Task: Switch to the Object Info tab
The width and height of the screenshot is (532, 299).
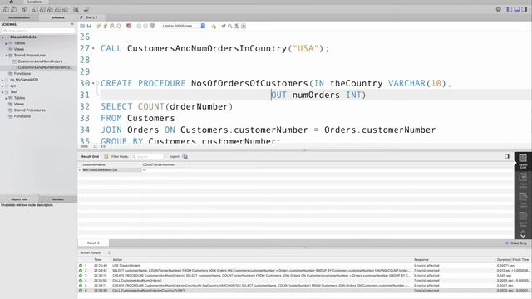Action: [19, 199]
